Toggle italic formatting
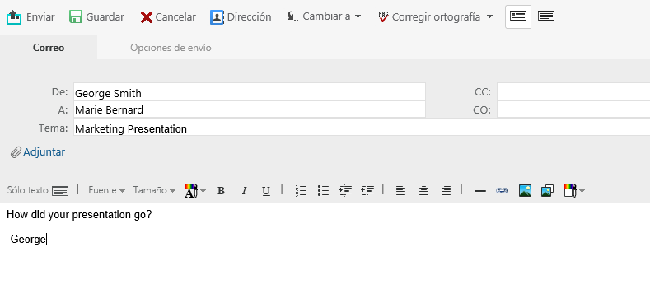 tap(244, 191)
